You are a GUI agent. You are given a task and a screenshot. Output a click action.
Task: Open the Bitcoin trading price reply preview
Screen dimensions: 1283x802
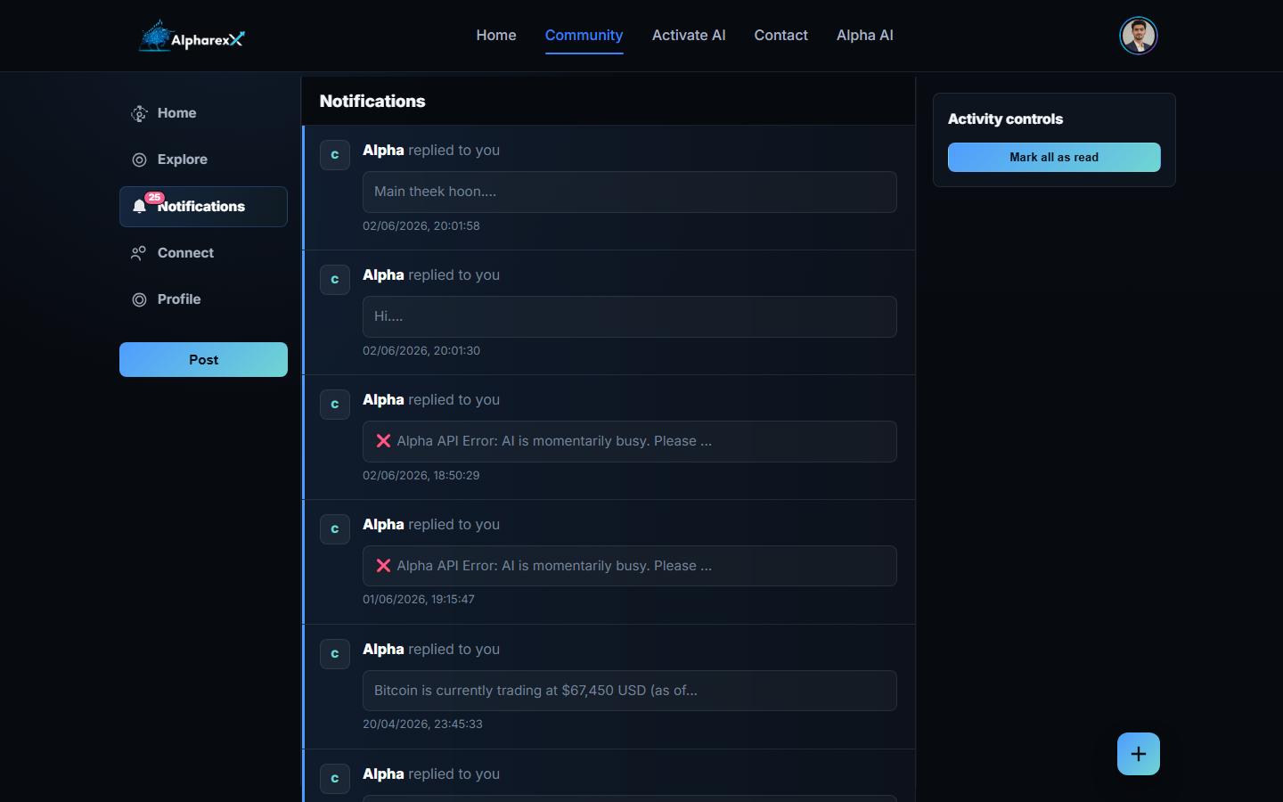[630, 691]
